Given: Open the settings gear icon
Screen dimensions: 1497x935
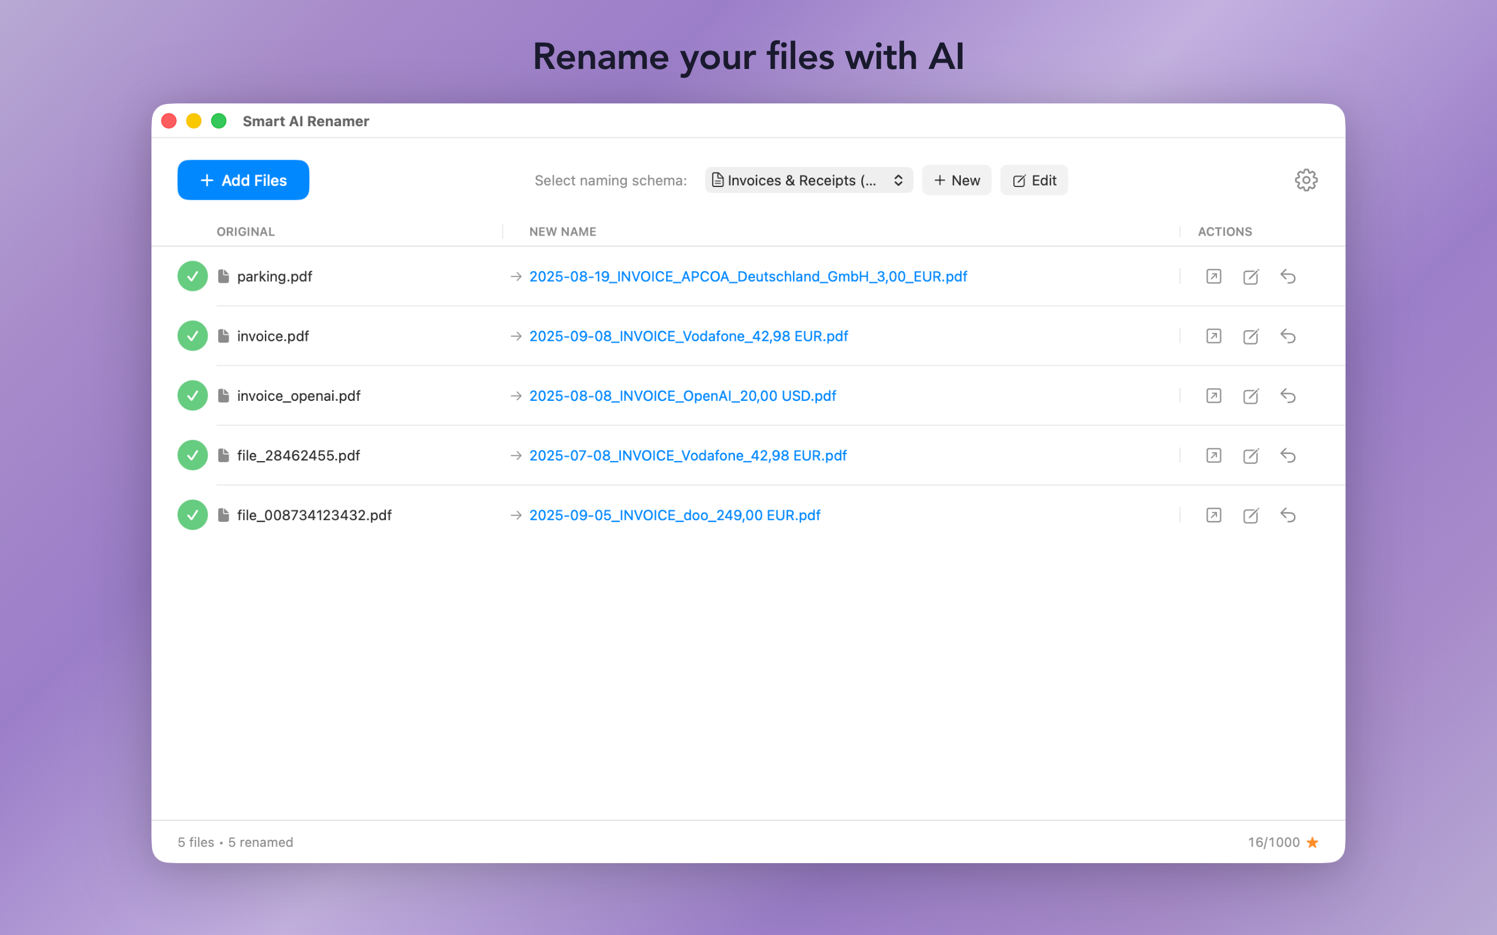Looking at the screenshot, I should [x=1306, y=180].
